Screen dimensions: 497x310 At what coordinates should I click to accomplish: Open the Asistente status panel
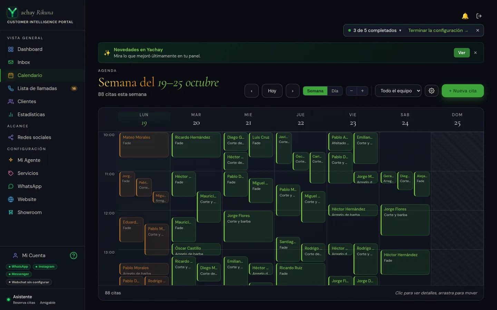[x=42, y=299]
